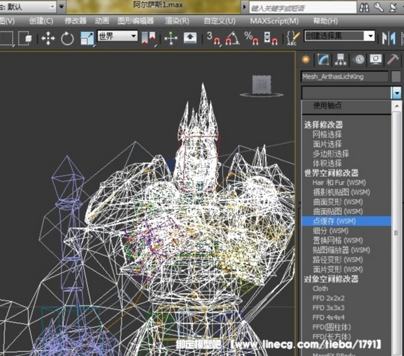The width and height of the screenshot is (404, 356).
Task: Choose 置换网格 (WSM) modifier
Action: (x=337, y=240)
